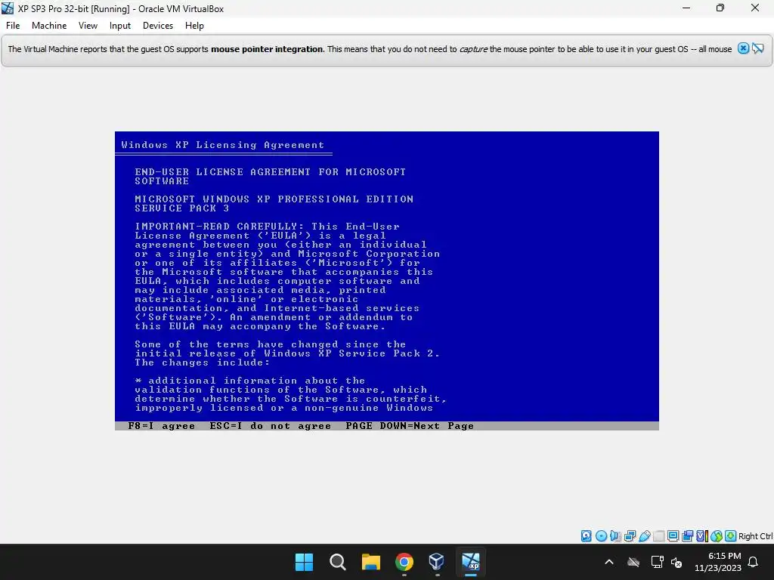This screenshot has height=580, width=774.
Task: Click the audio status indicator icon
Action: click(615, 536)
